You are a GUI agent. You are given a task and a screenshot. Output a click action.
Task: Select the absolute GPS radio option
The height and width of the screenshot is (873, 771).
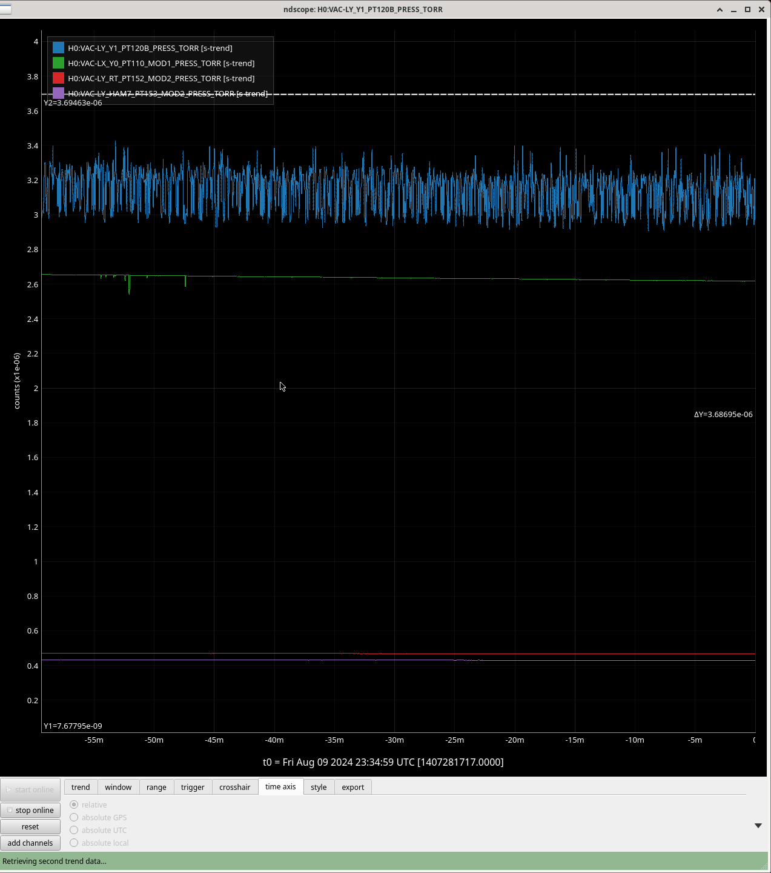(98, 817)
